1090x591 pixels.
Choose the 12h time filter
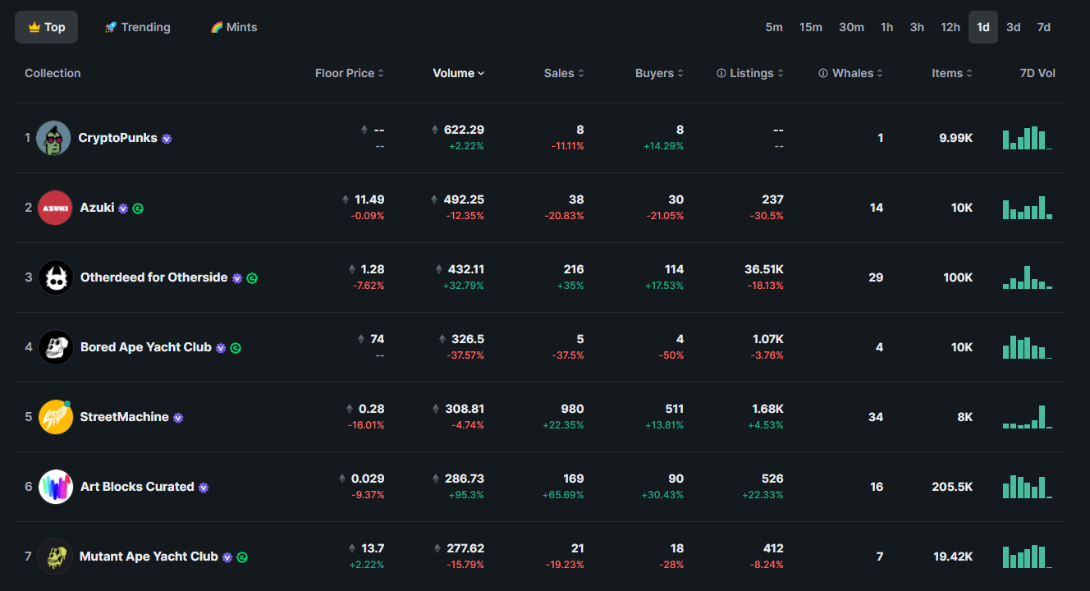(x=950, y=27)
